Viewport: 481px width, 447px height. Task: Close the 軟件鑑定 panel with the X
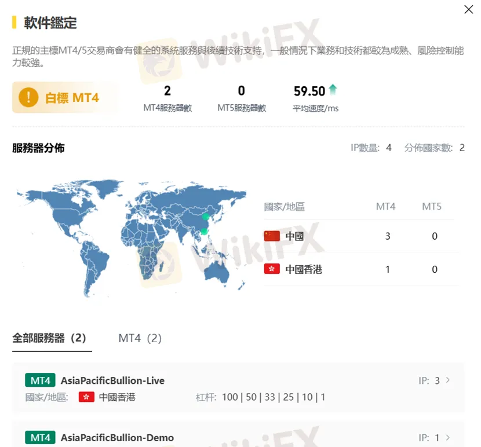468,9
